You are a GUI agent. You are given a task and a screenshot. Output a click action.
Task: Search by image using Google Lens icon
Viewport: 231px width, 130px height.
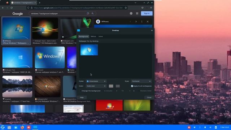click(x=88, y=14)
